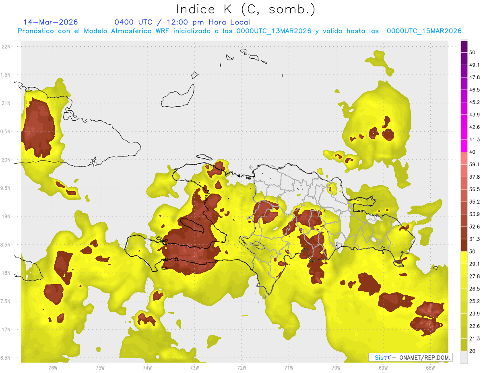Image resolution: width=483 pixels, height=373 pixels.
Task: Click the latitude axis label "19N"
Action: click(6, 216)
